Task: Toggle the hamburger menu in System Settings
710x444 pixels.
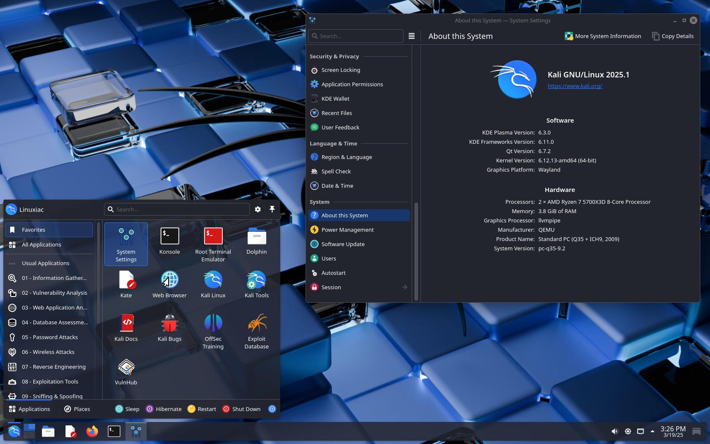Action: 412,36
